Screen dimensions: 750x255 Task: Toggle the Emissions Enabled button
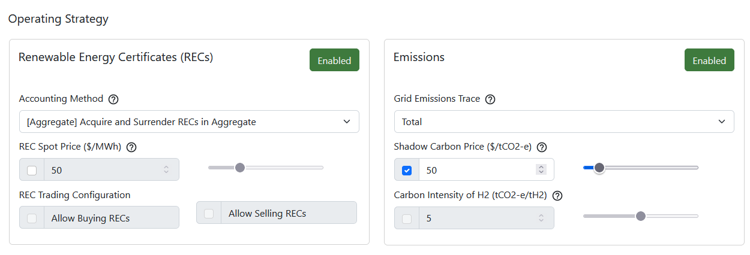click(709, 60)
